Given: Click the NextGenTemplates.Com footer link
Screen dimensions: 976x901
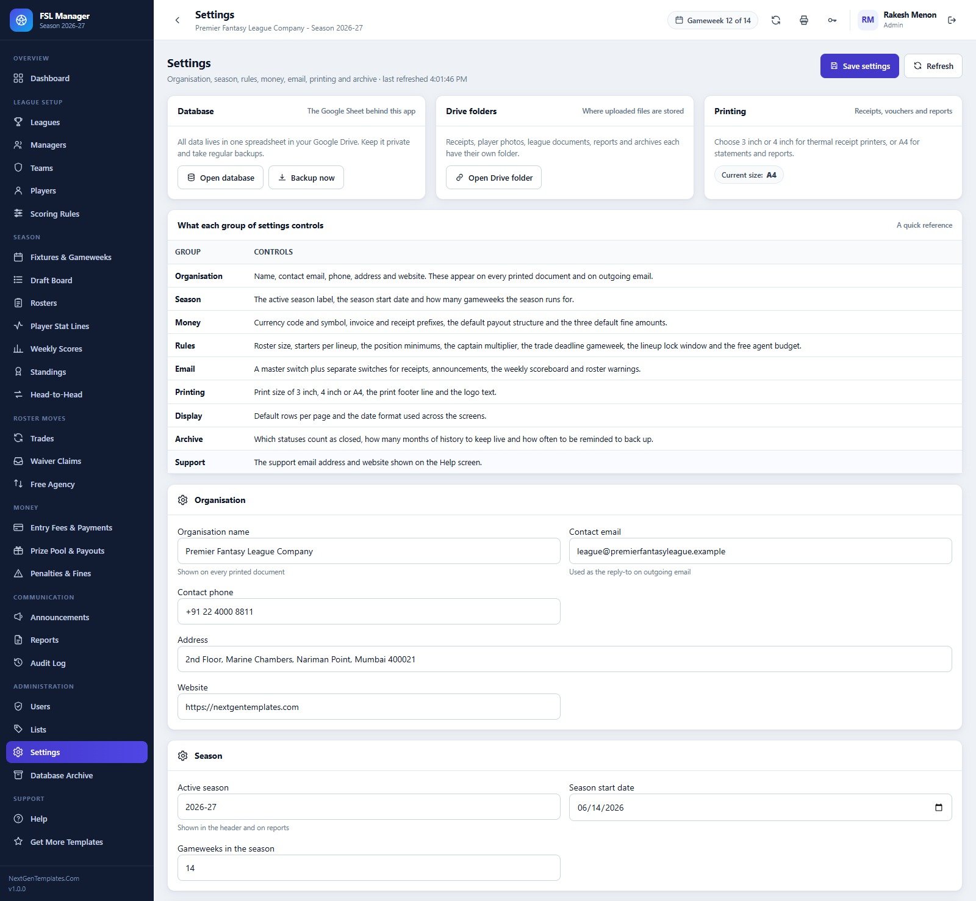Looking at the screenshot, I should [44, 878].
